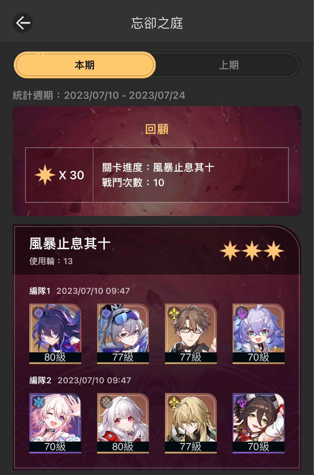Click the quantum element icon on Seele
The width and height of the screenshot is (314, 475).
[x=38, y=312]
